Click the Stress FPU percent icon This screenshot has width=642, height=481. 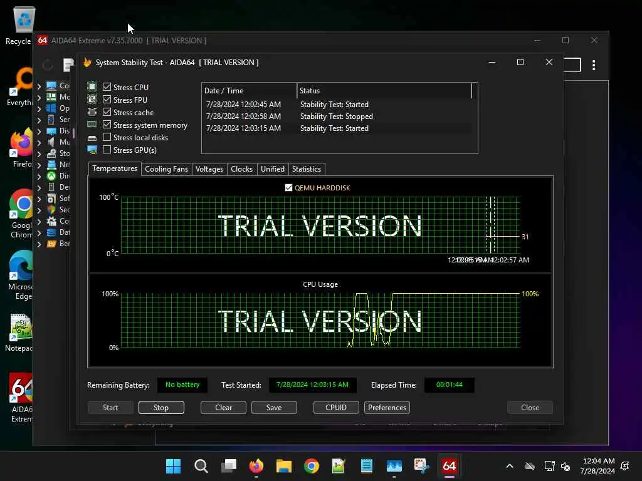(x=92, y=100)
